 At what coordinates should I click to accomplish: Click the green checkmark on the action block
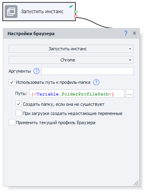71,6
